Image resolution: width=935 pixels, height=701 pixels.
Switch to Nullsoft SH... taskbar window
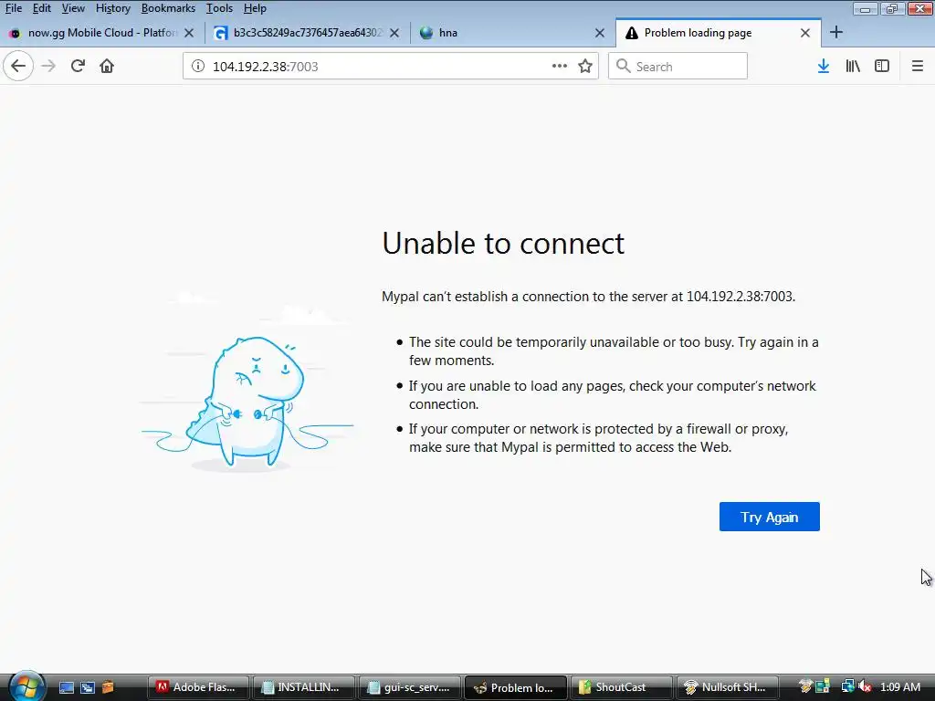tap(728, 687)
